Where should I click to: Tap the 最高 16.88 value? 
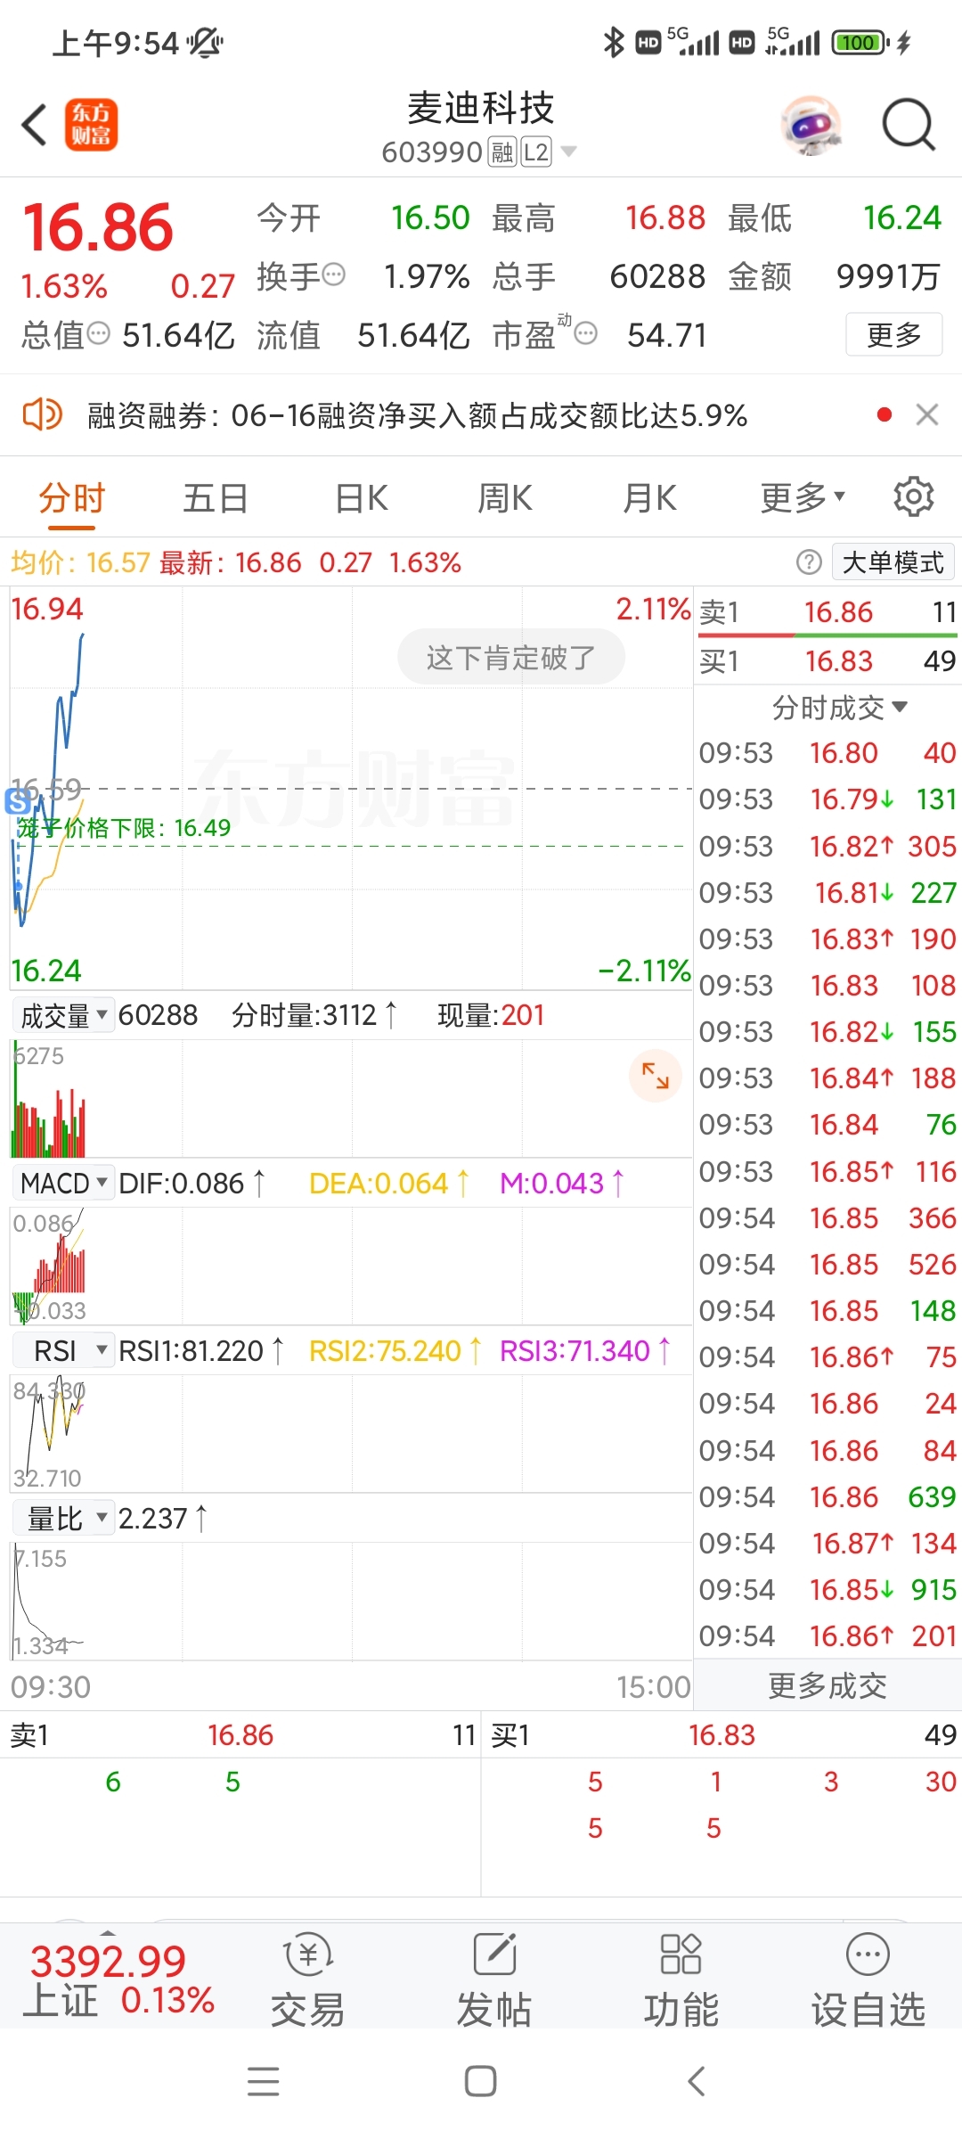(665, 218)
